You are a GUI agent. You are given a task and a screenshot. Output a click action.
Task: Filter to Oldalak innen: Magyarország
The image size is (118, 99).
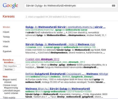(10, 86)
